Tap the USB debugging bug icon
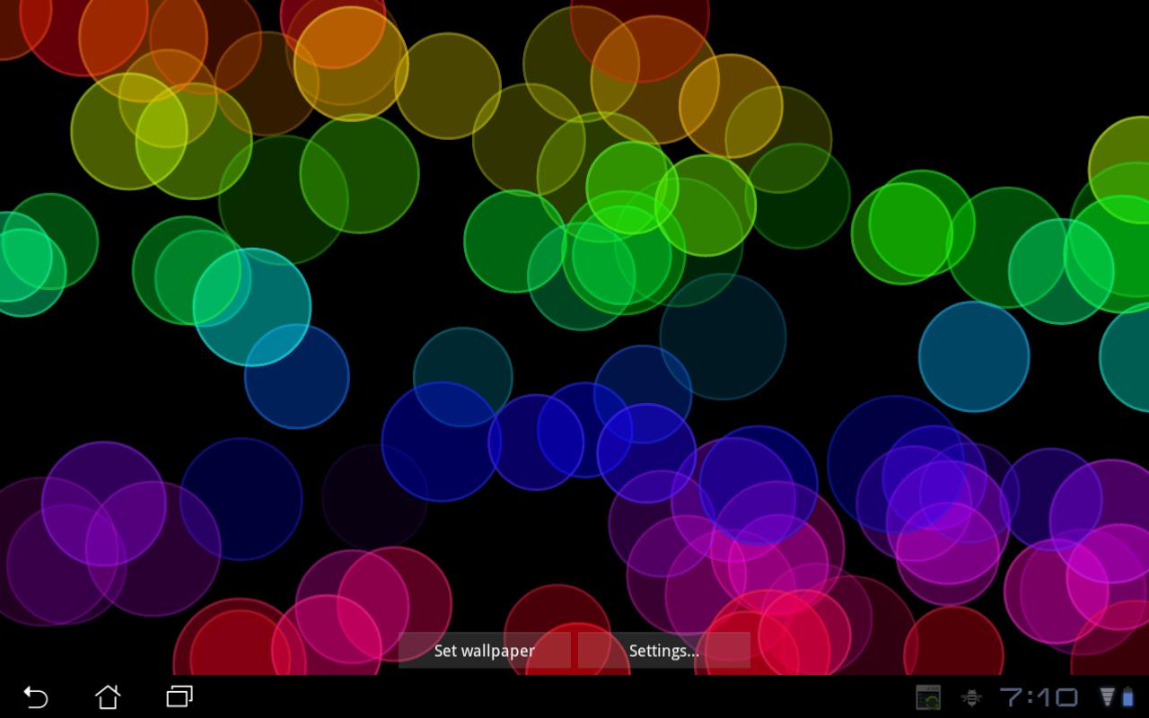The width and height of the screenshot is (1149, 718). pyautogui.click(x=974, y=696)
